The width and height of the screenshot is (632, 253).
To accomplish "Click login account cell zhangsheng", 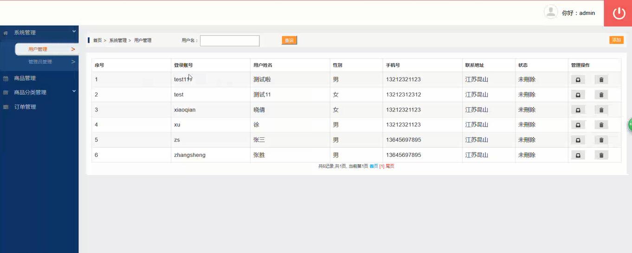I will [x=190, y=155].
